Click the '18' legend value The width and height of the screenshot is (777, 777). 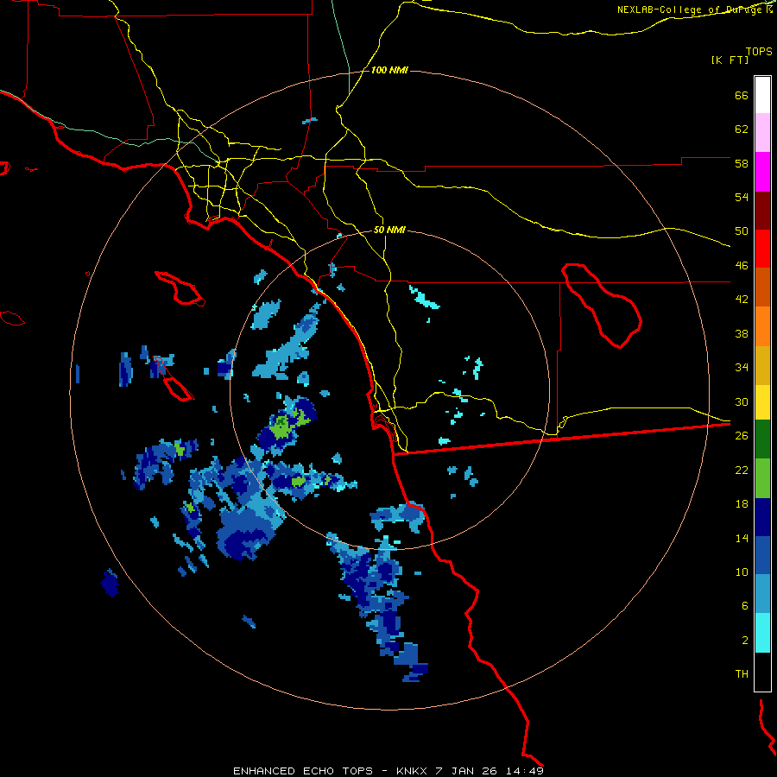pos(742,504)
